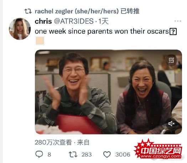Open the @ATR3IDES handle link
This screenshot has width=187, height=163.
coord(74,21)
